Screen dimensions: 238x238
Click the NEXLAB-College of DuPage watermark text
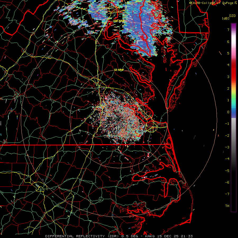[x=213, y=3]
